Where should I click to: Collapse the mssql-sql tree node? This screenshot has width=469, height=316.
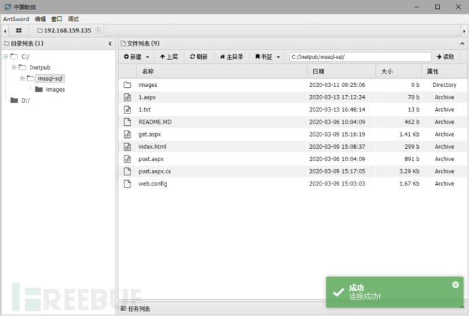tap(22, 78)
